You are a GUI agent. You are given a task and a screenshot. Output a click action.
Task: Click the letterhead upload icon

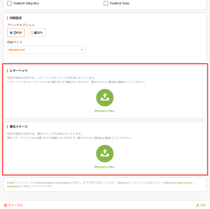coord(105,98)
